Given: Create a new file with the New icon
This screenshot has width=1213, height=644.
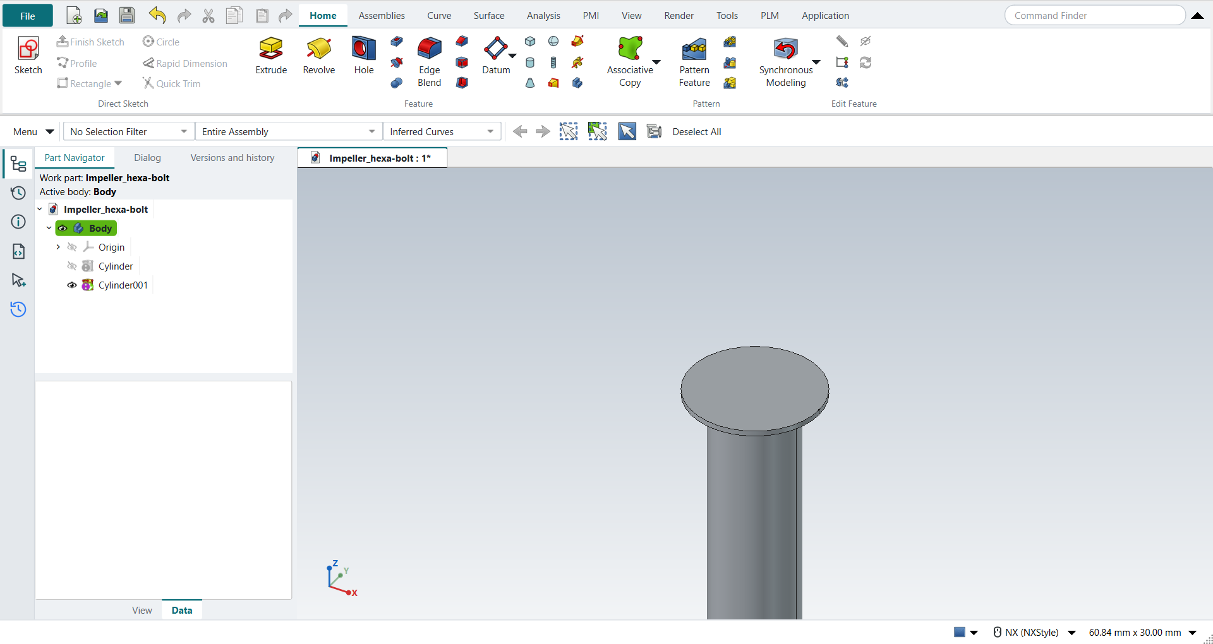Looking at the screenshot, I should 74,16.
